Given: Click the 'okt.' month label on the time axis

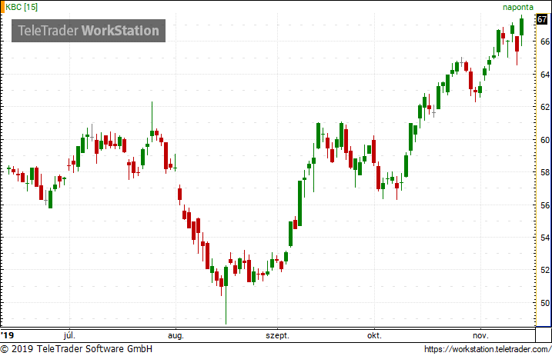Looking at the screenshot, I should [x=374, y=335].
